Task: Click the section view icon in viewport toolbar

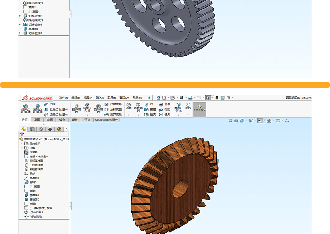Action: click(x=236, y=121)
